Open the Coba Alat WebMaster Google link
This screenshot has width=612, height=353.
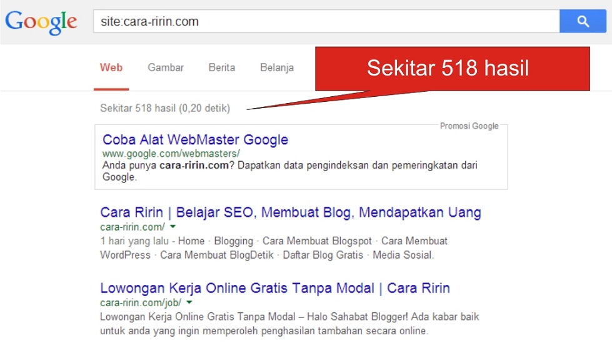click(x=195, y=139)
